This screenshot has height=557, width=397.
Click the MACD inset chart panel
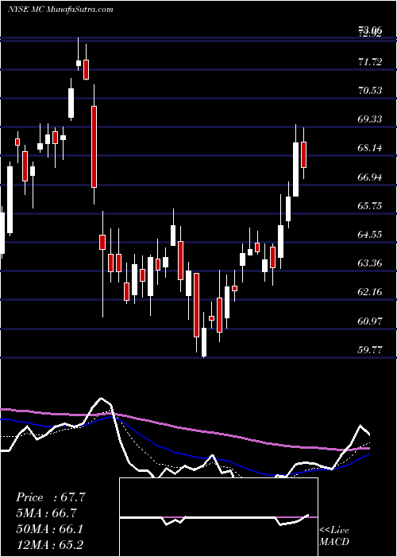(x=218, y=517)
